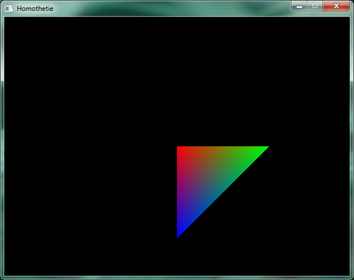Click the red corner of the triangle

click(x=180, y=150)
